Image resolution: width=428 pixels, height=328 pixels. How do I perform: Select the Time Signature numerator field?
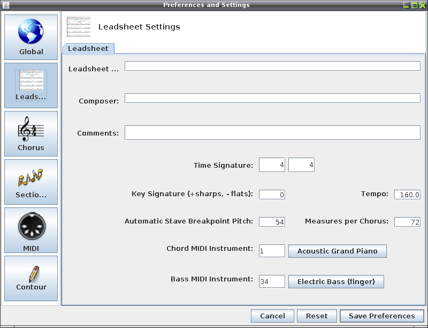point(272,165)
